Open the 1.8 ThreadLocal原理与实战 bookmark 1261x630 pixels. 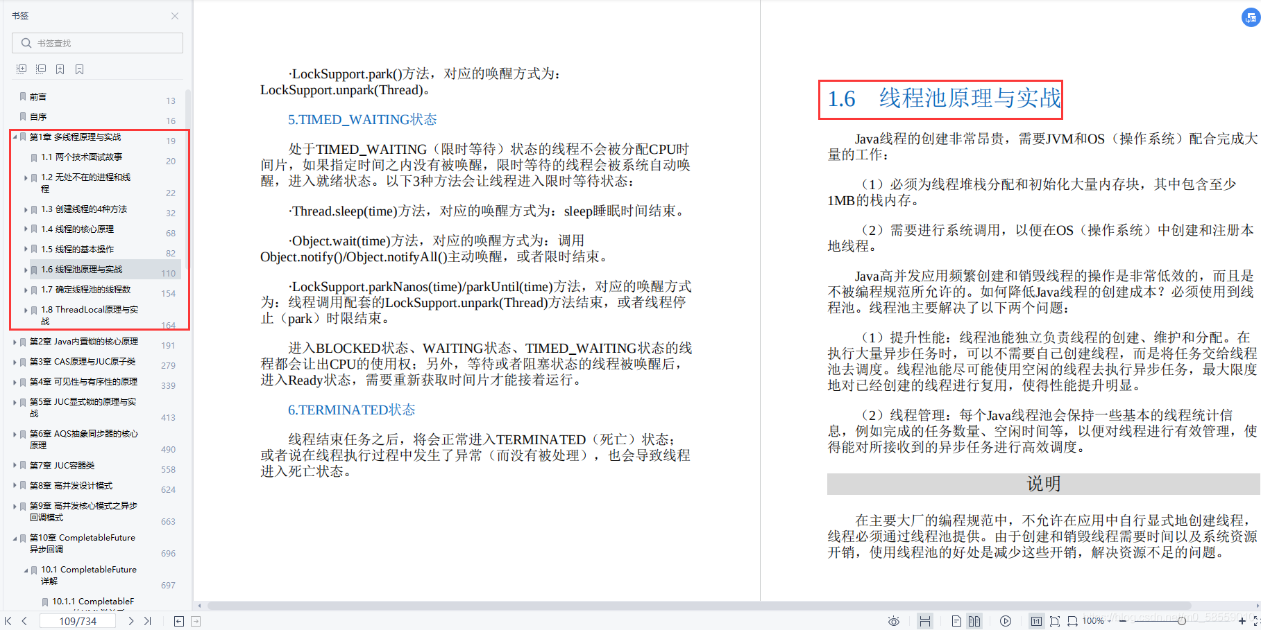89,315
